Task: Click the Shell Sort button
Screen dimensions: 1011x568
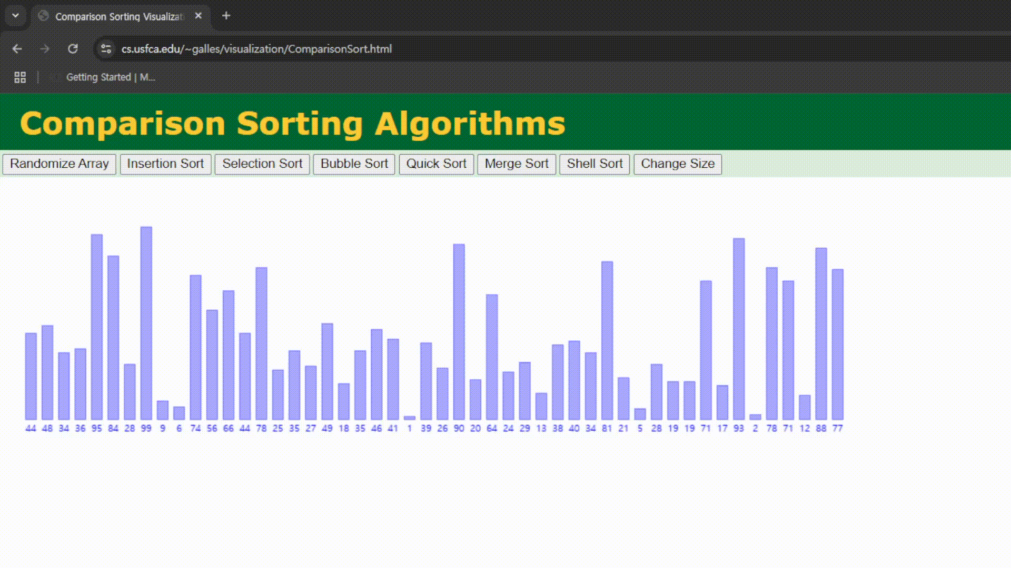Action: click(x=594, y=164)
